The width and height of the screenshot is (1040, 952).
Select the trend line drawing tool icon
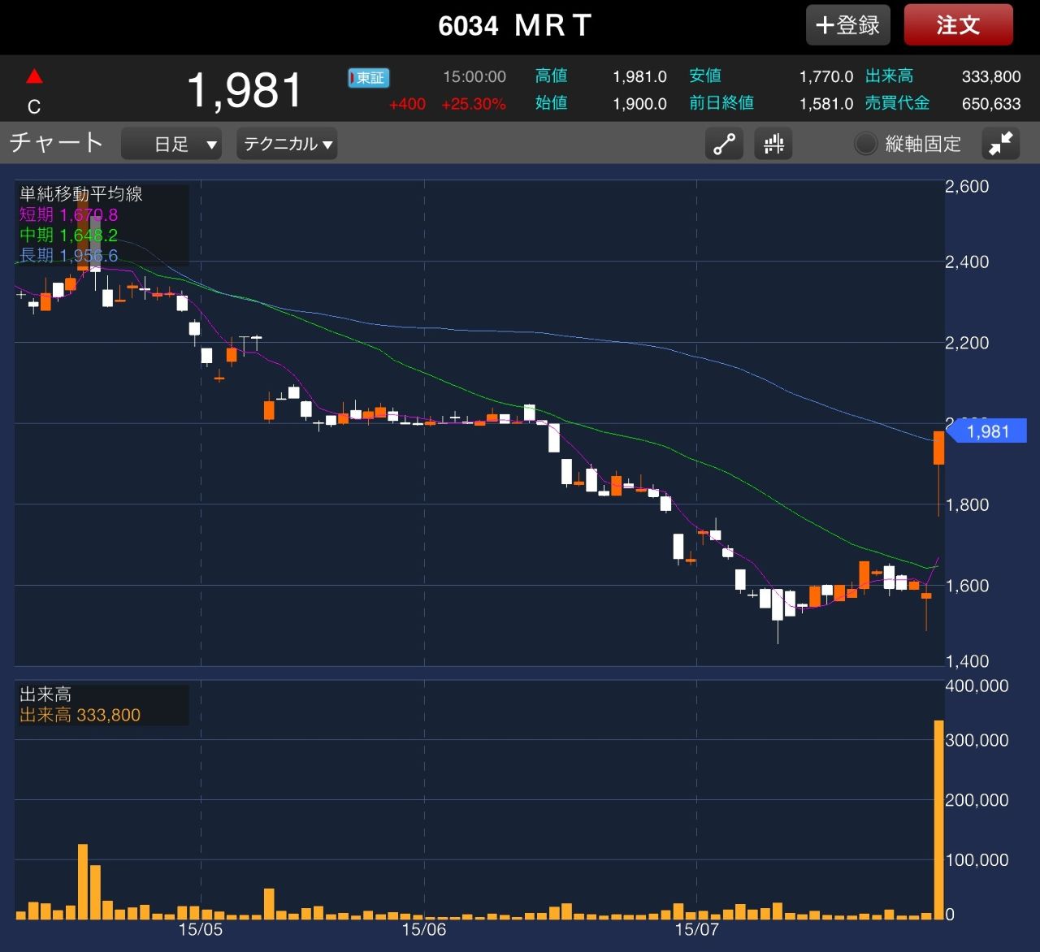(723, 145)
